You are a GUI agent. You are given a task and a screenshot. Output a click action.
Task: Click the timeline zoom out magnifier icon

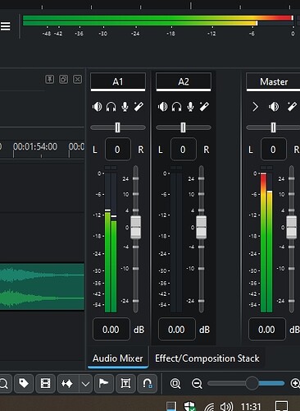[x=197, y=383]
